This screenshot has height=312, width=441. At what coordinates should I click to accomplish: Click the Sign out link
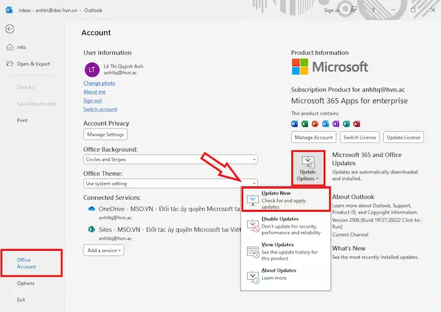[x=92, y=100]
